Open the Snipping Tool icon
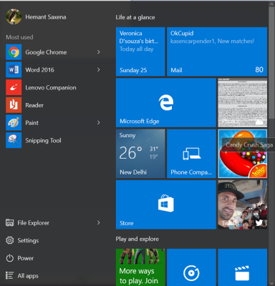The width and height of the screenshot is (275, 286). 14,140
